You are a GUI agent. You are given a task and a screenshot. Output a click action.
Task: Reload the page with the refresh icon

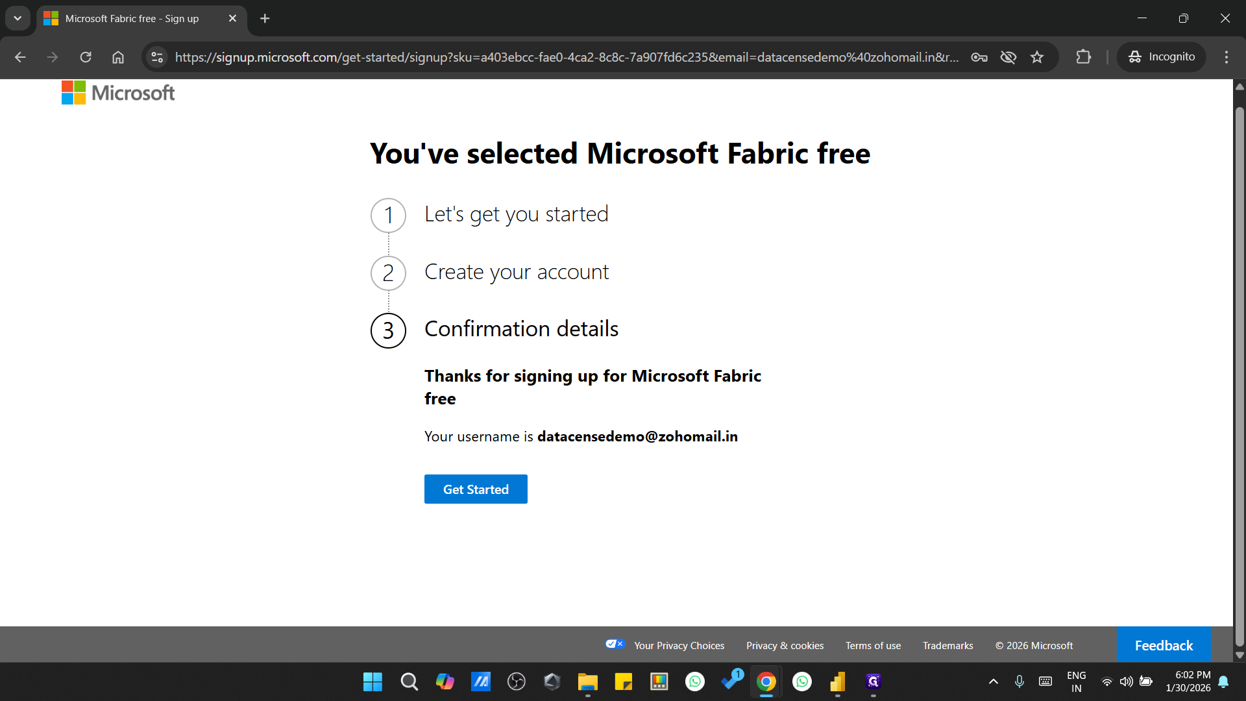click(86, 57)
